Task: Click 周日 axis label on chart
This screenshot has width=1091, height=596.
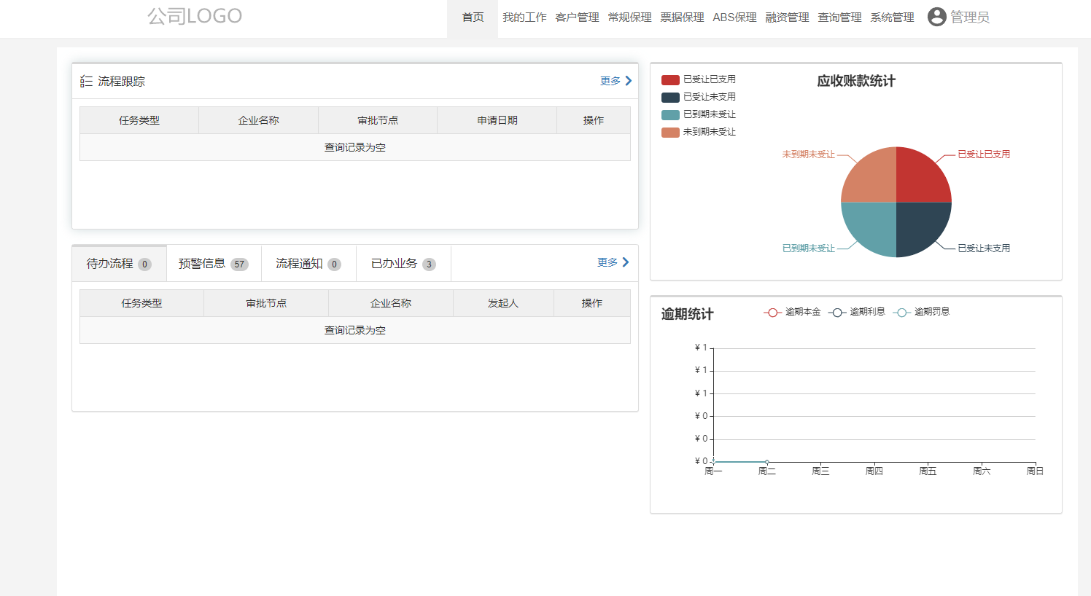Action: 1035,471
